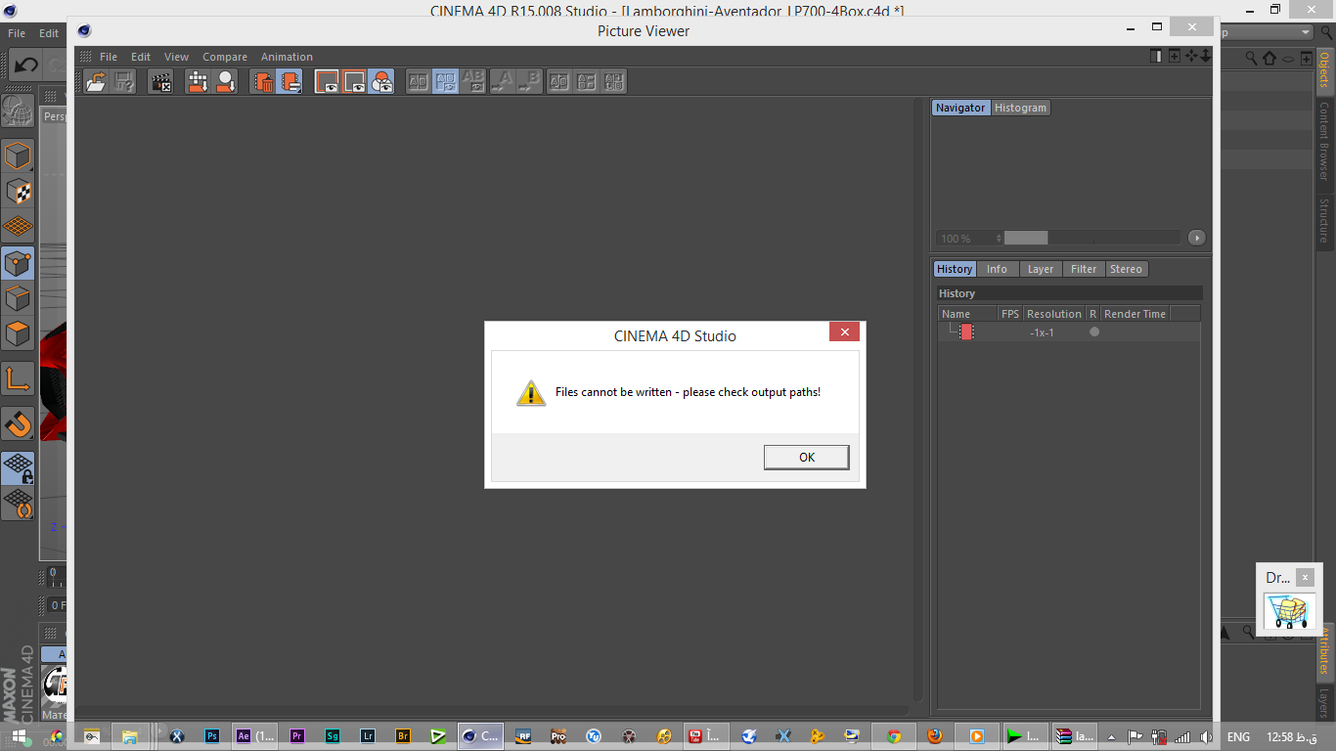Click the Picture Viewer fullscreen toggle icon
The image size is (1336, 751).
(x=1157, y=56)
